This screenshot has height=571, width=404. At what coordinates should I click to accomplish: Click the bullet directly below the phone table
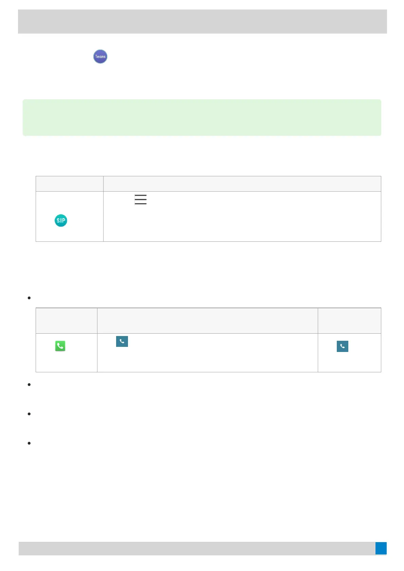coord(29,385)
